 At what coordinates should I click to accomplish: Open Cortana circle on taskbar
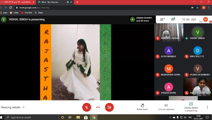point(62,117)
